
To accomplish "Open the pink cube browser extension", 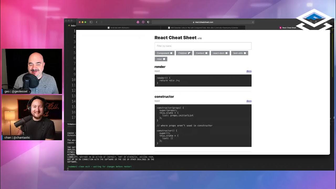I will 138,22.
